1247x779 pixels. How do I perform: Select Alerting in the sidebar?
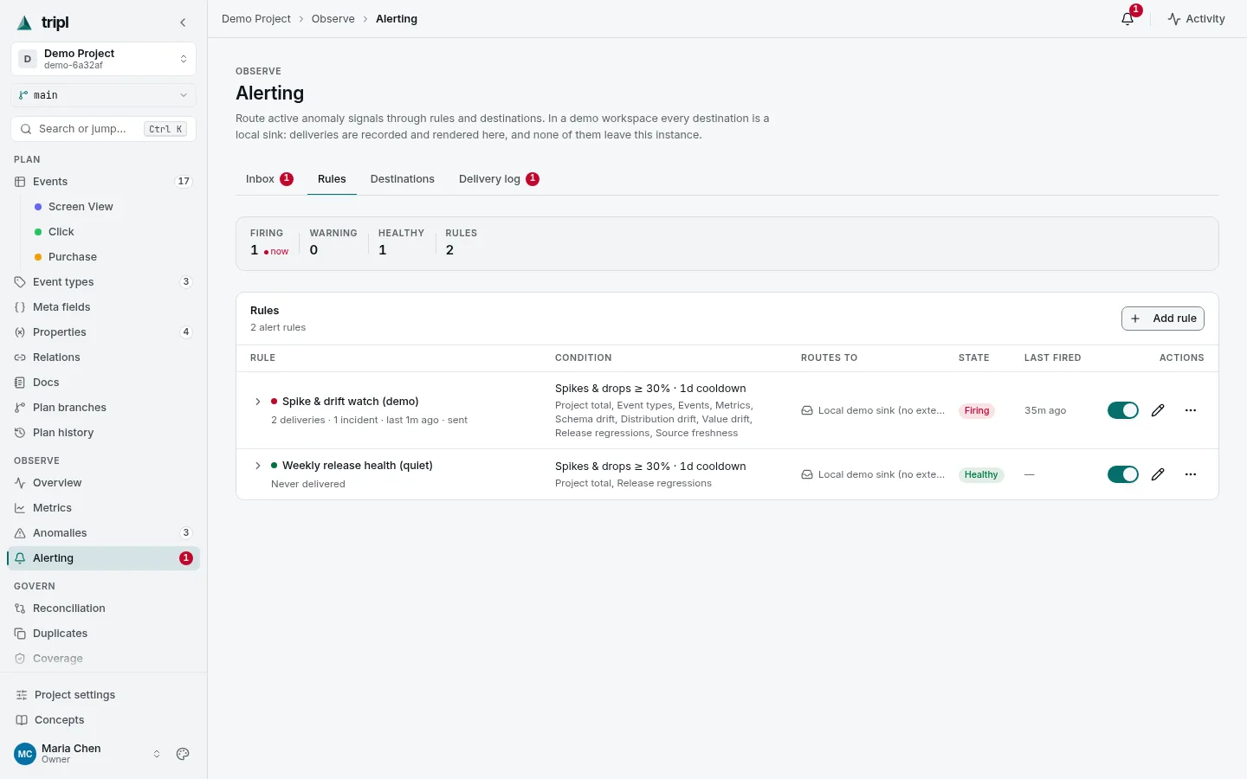(103, 558)
